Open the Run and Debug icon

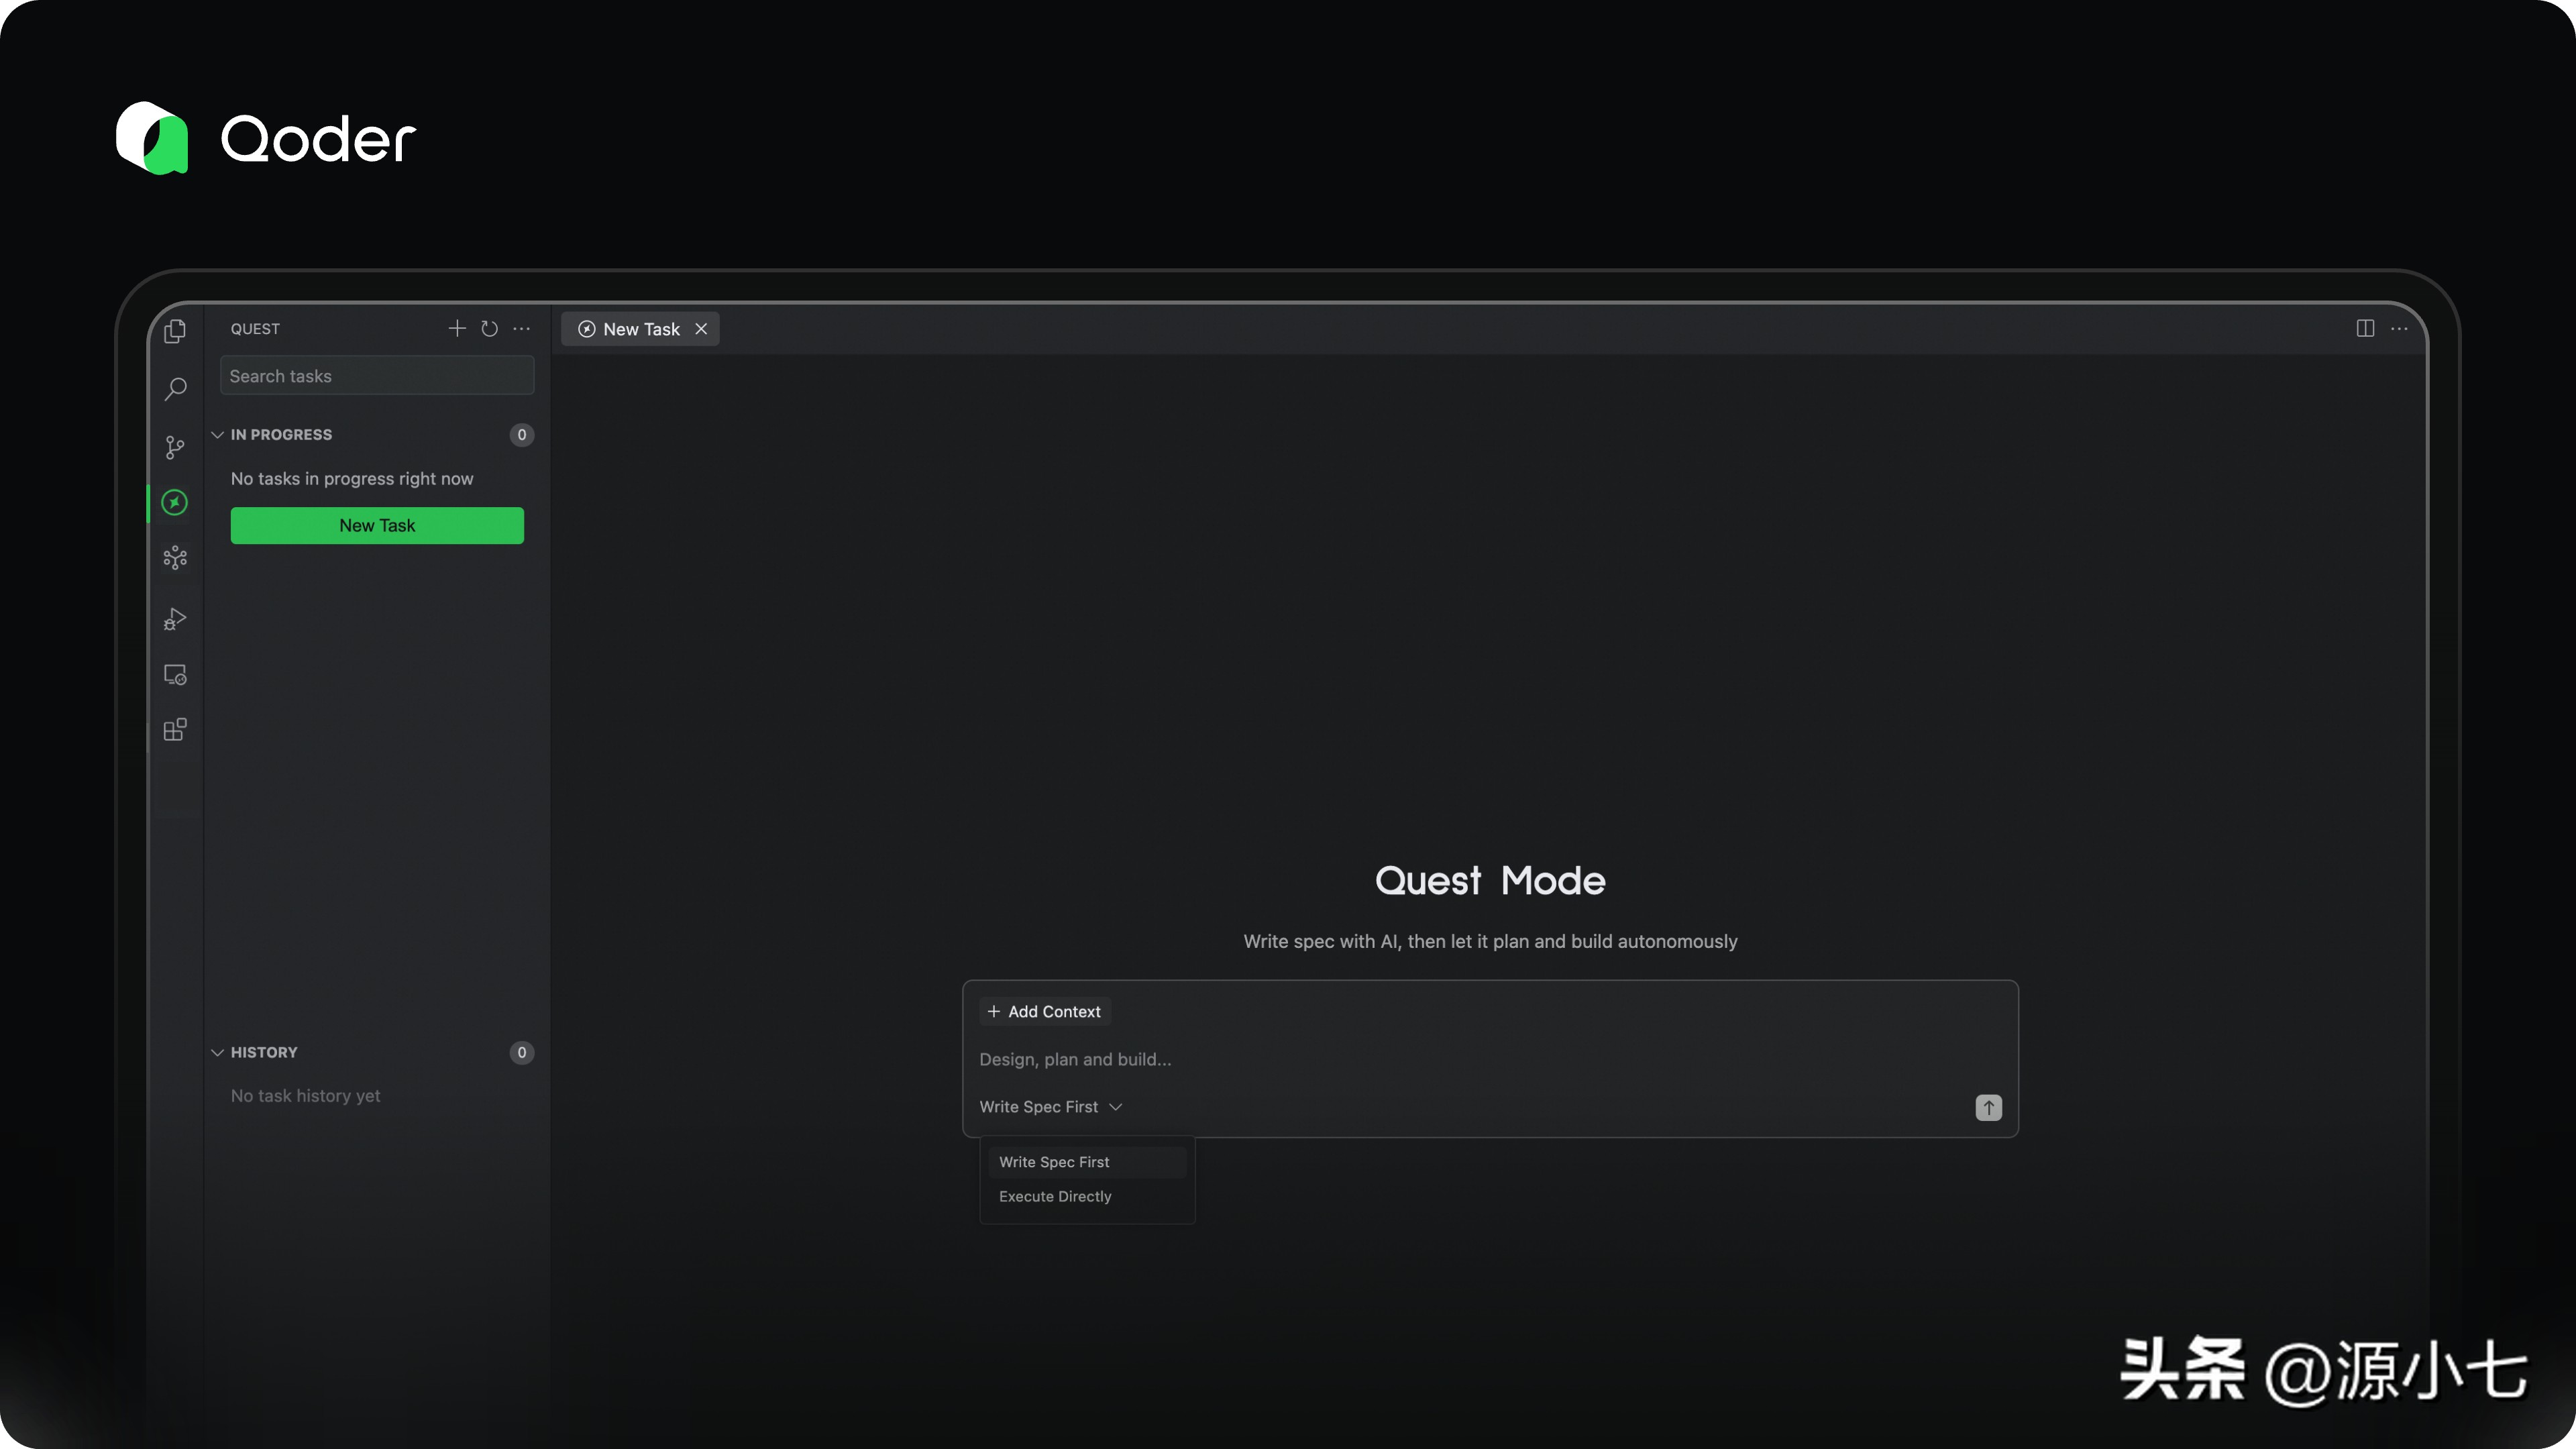pyautogui.click(x=175, y=619)
